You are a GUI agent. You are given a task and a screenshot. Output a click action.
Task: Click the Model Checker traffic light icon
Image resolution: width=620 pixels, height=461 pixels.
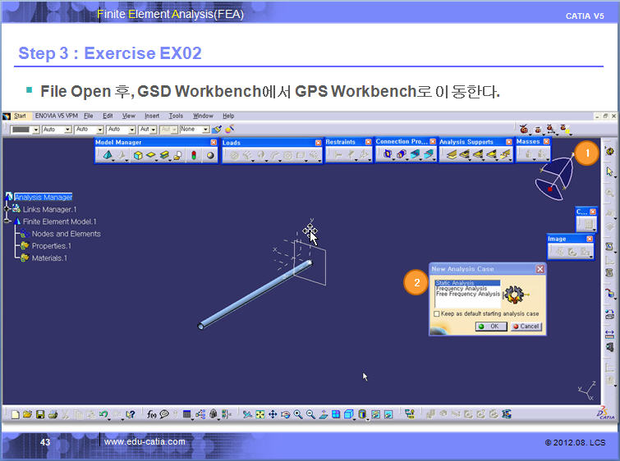click(194, 155)
